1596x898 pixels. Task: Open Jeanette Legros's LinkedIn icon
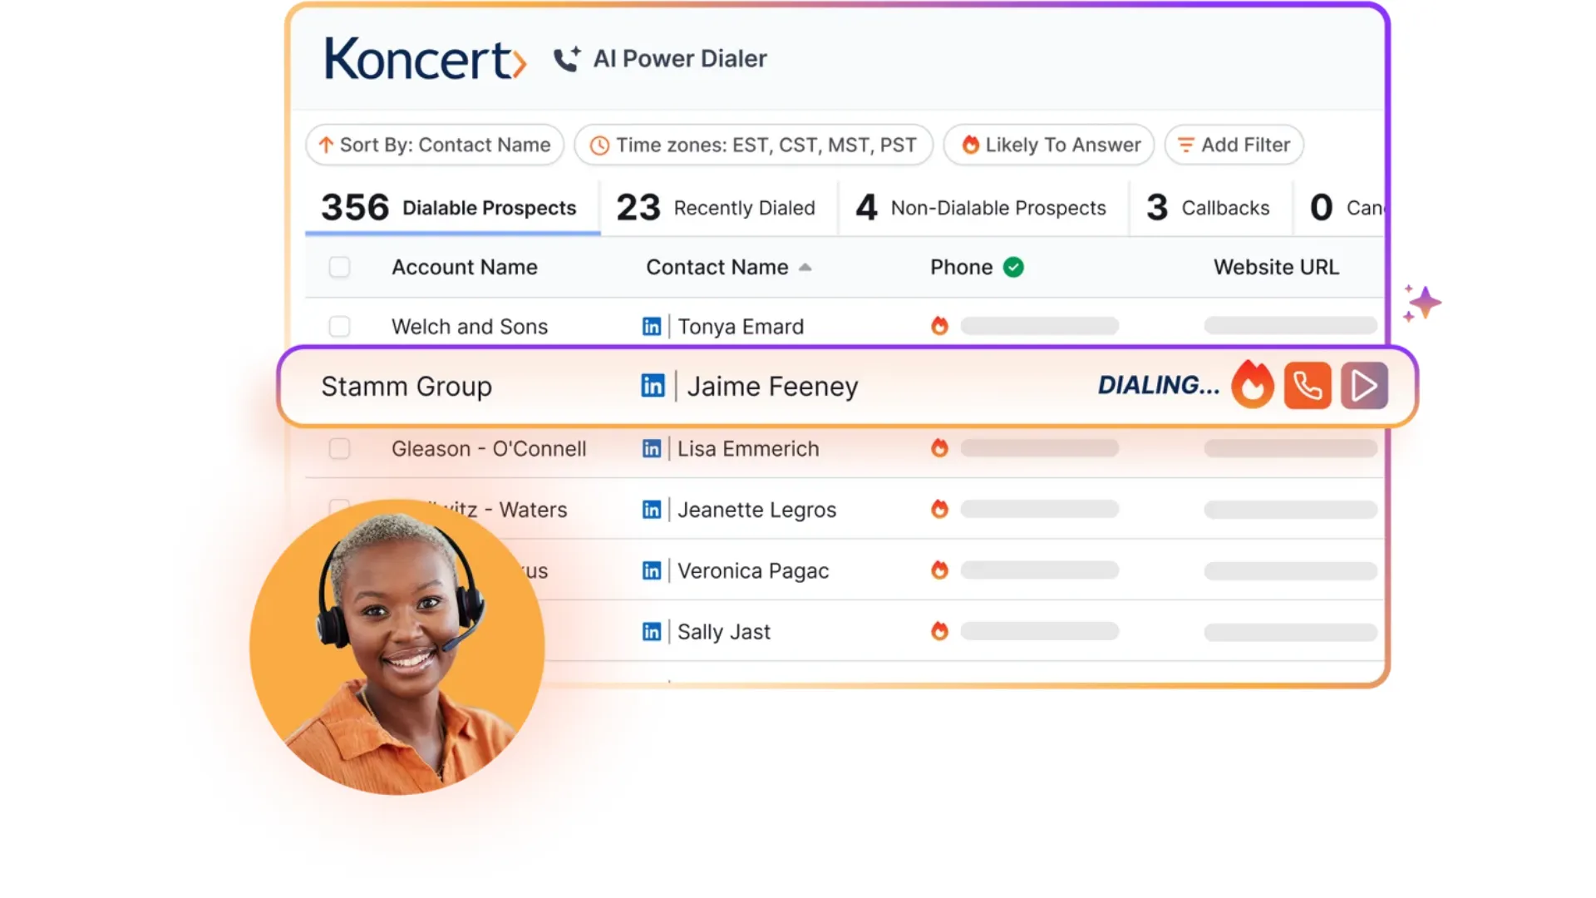coord(652,510)
